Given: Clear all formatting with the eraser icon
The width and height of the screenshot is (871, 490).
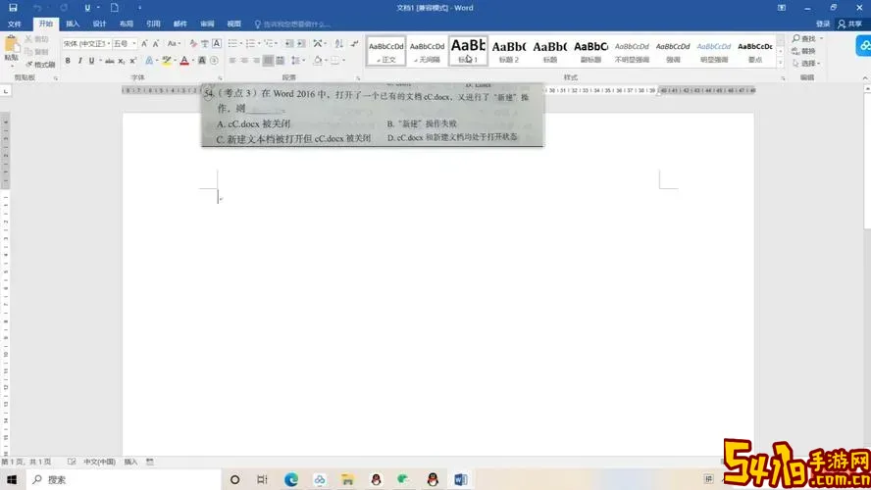Looking at the screenshot, I should pyautogui.click(x=193, y=43).
